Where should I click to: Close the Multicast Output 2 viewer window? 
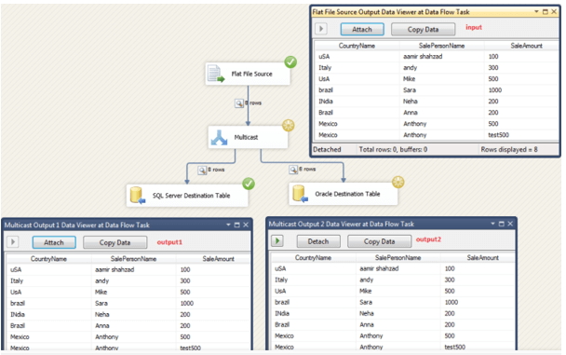coord(510,224)
